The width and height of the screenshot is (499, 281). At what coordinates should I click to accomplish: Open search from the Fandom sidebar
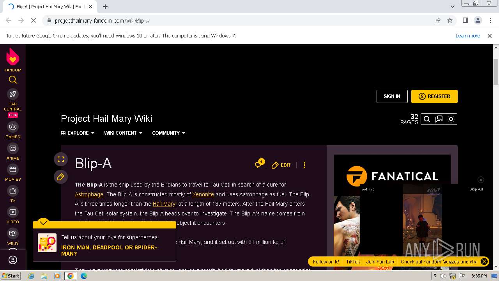(13, 80)
